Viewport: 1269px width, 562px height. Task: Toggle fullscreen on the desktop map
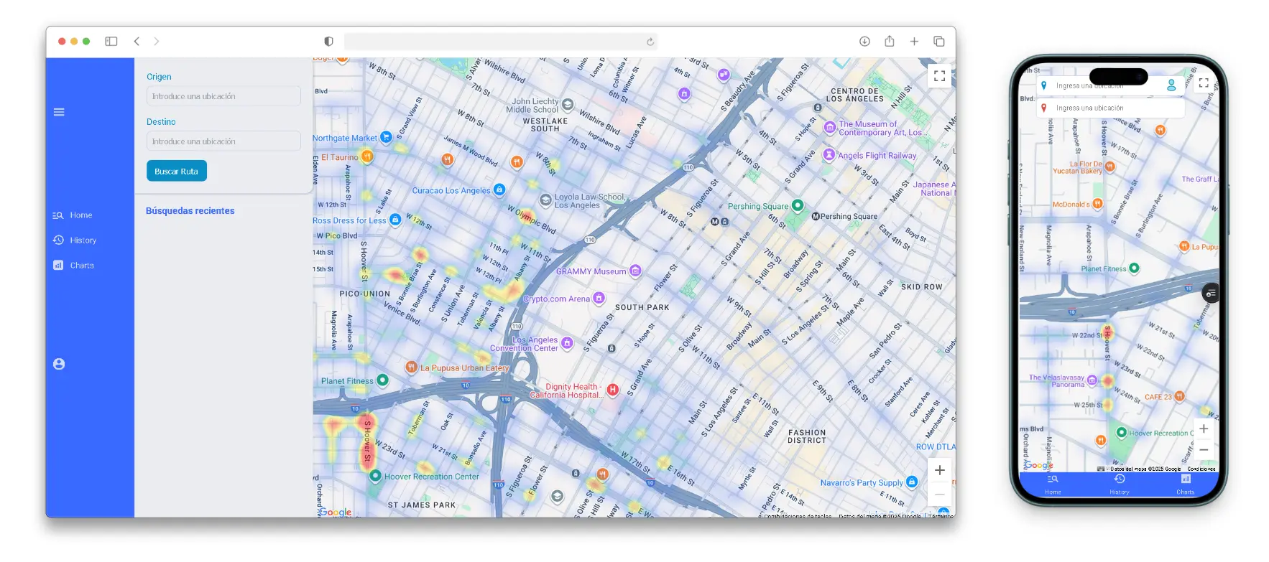[939, 76]
